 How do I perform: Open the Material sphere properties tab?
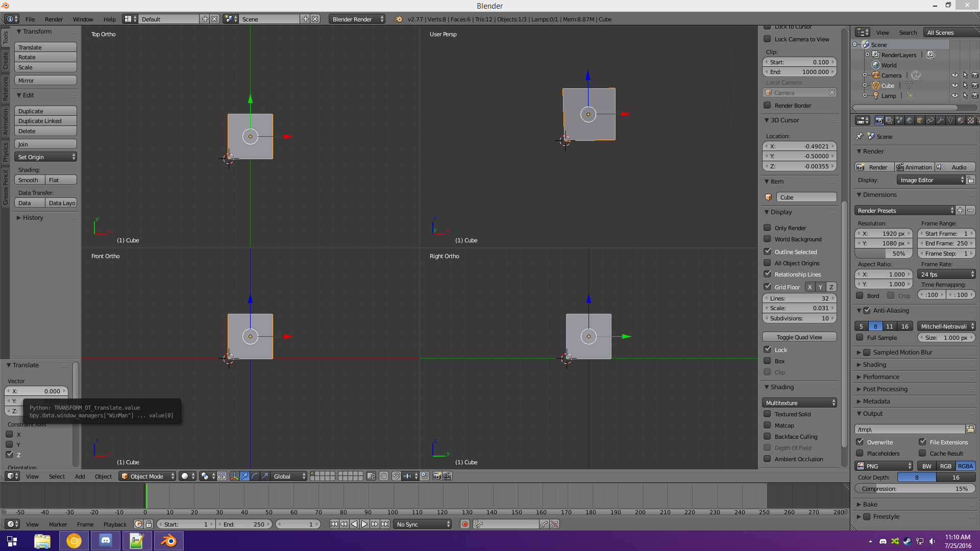coord(961,120)
